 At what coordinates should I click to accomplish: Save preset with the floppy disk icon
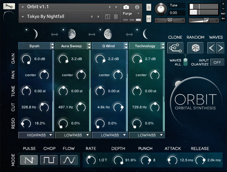tap(107, 16)
